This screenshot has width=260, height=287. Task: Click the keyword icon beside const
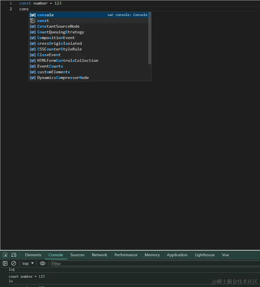click(x=33, y=21)
